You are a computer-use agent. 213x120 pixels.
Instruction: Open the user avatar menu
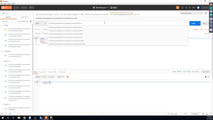198,8
